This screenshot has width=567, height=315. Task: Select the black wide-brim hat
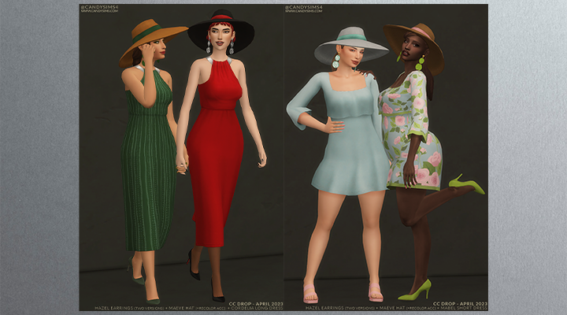(221, 28)
